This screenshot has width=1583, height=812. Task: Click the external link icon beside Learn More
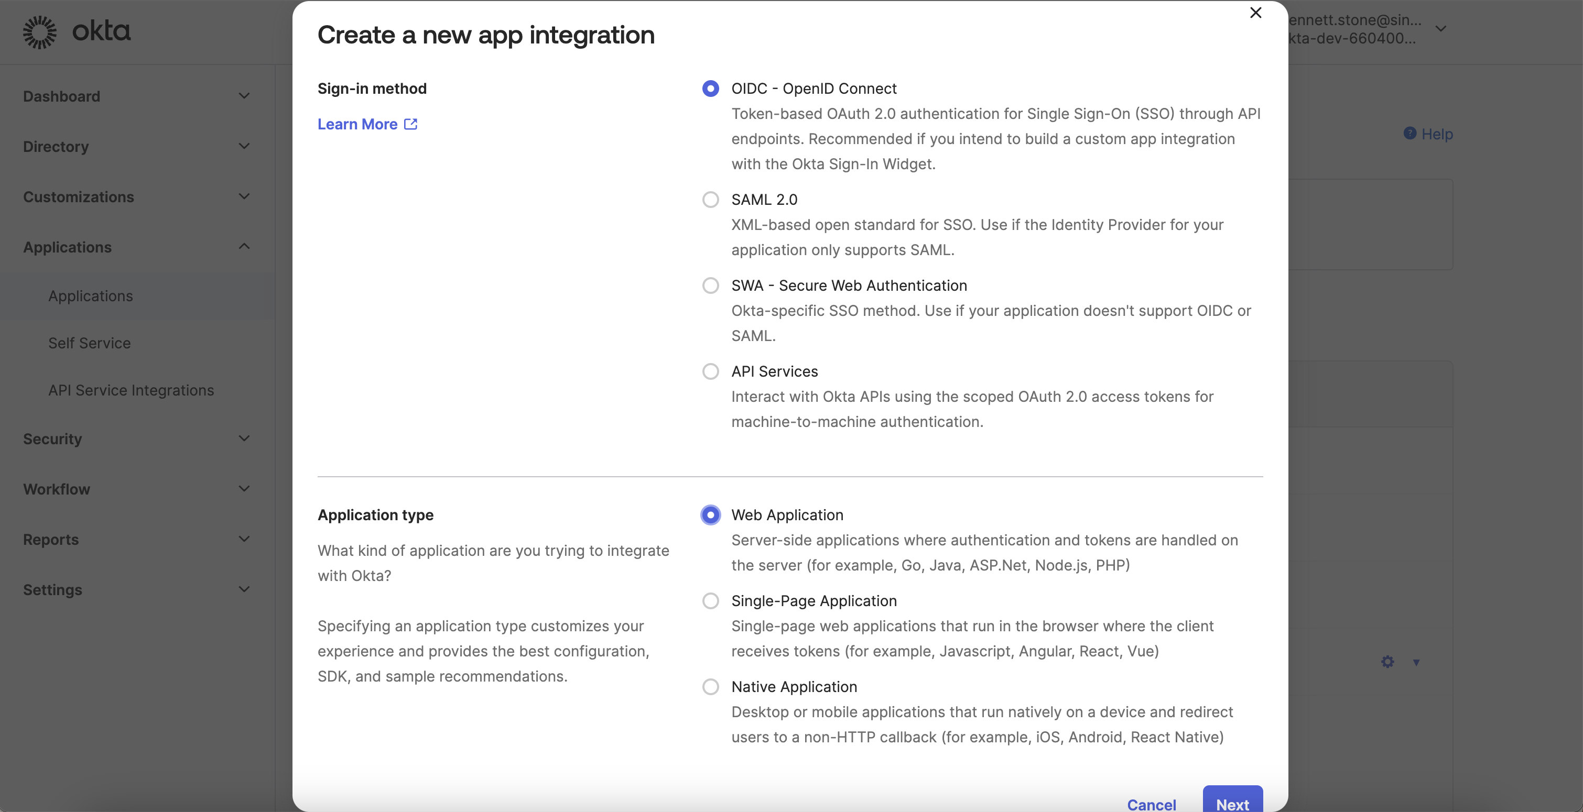(410, 124)
